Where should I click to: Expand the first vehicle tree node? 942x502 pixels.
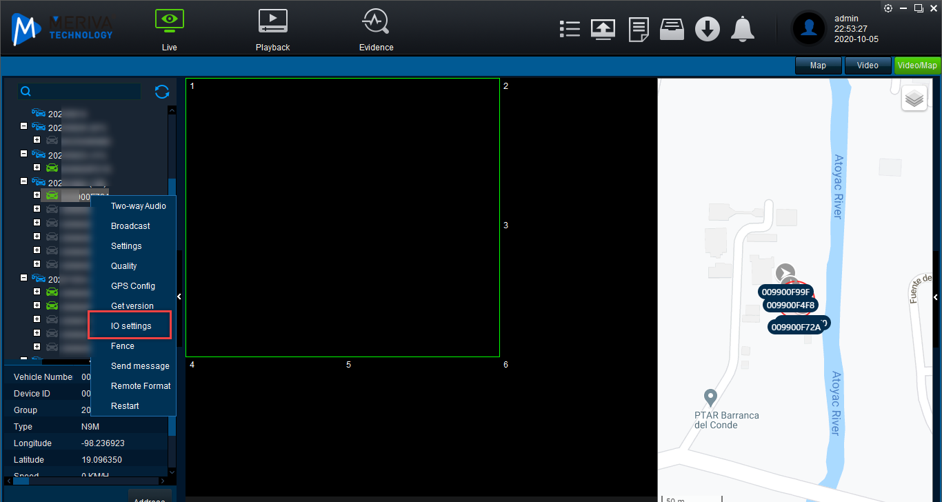click(x=24, y=126)
